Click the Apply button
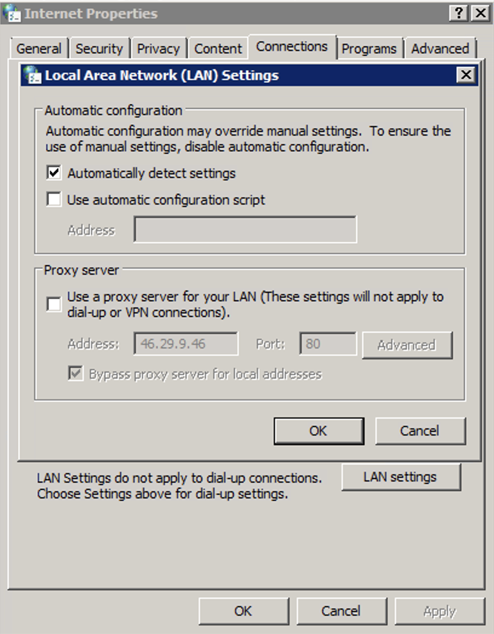 click(440, 611)
